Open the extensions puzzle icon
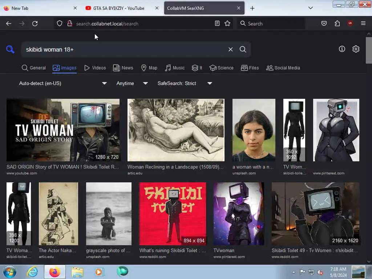The width and height of the screenshot is (372, 279). tap(337, 23)
